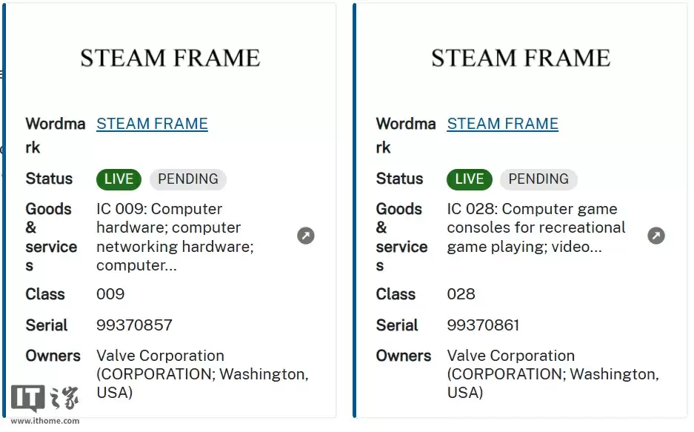Toggle the PENDING status filter on the right card

[x=538, y=179]
